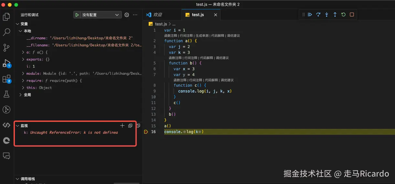The width and height of the screenshot is (395, 184).
Task: Stop the debug session
Action: [352, 15]
